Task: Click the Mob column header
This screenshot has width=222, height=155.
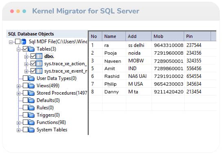Action: pyautogui.click(x=168, y=36)
